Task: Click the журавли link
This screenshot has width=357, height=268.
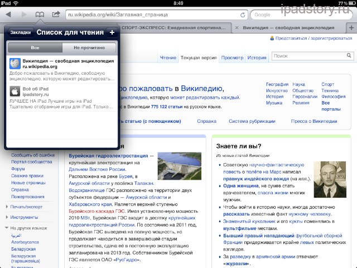Action: pos(237,264)
